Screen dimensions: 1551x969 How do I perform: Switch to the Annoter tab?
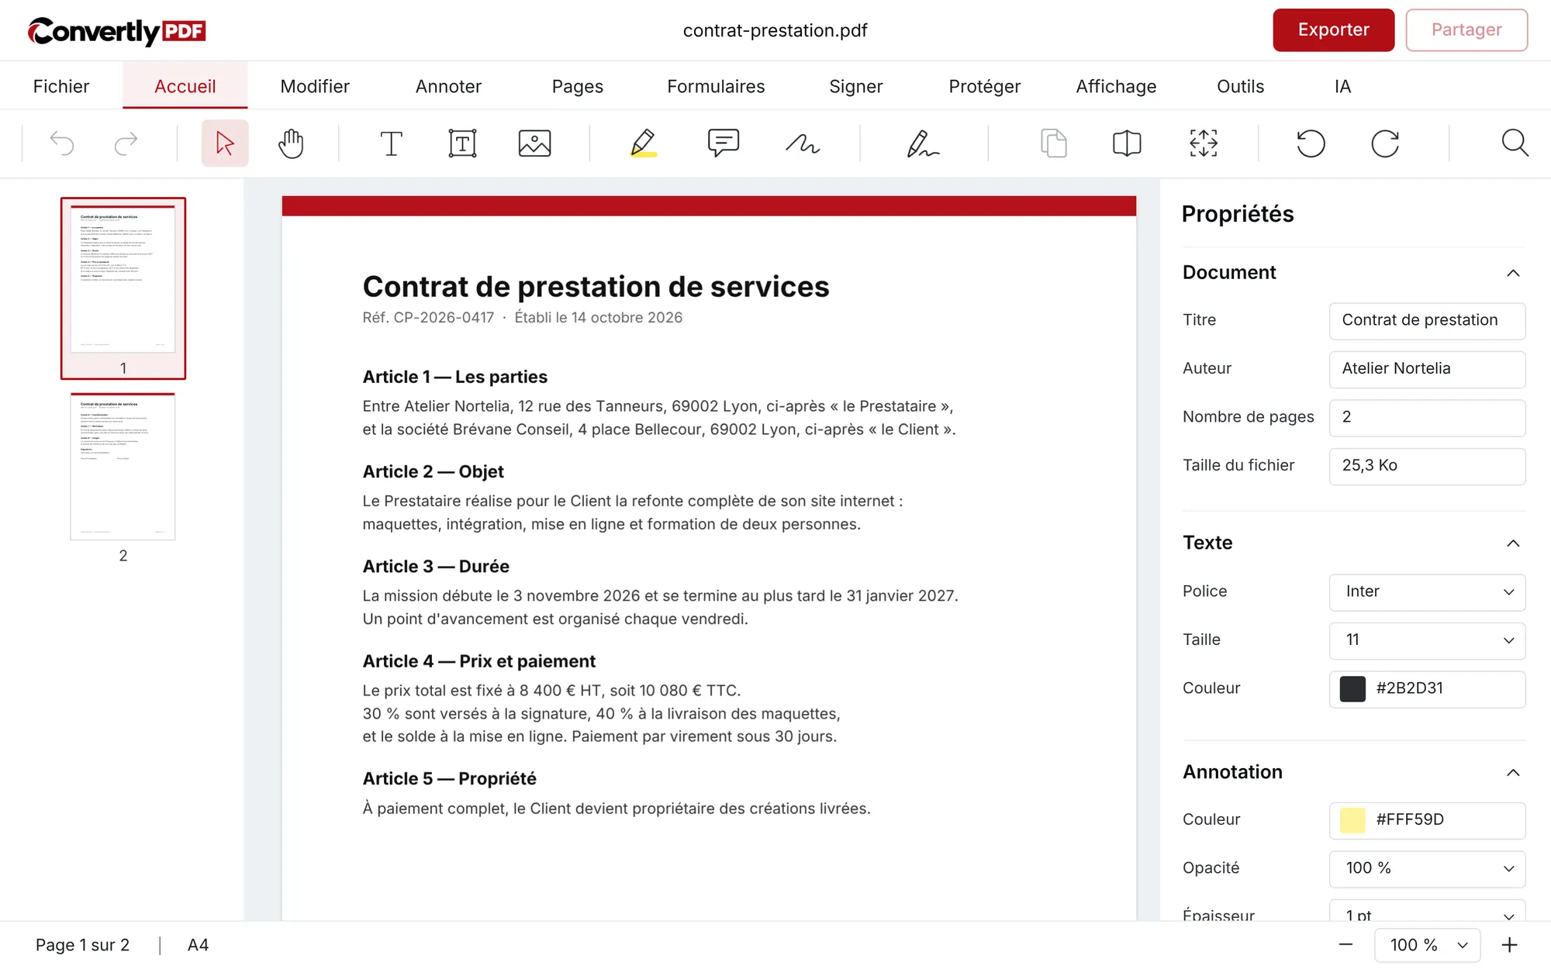tap(448, 86)
